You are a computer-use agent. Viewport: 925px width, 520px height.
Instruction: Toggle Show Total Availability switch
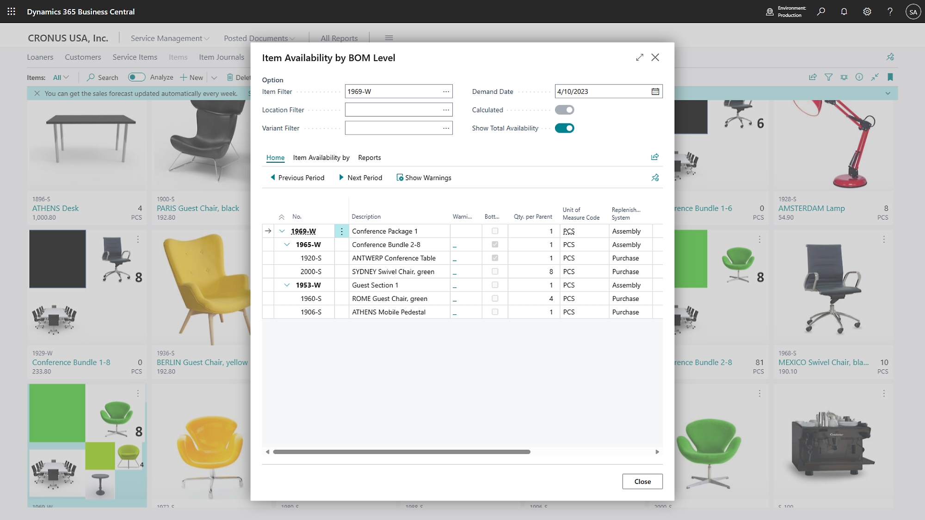pos(564,128)
